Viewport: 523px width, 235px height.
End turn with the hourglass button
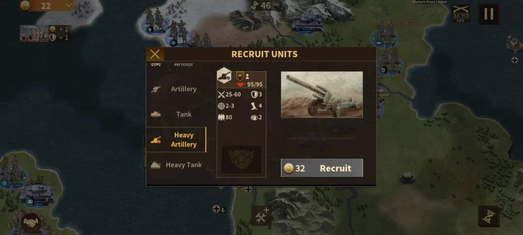489,216
